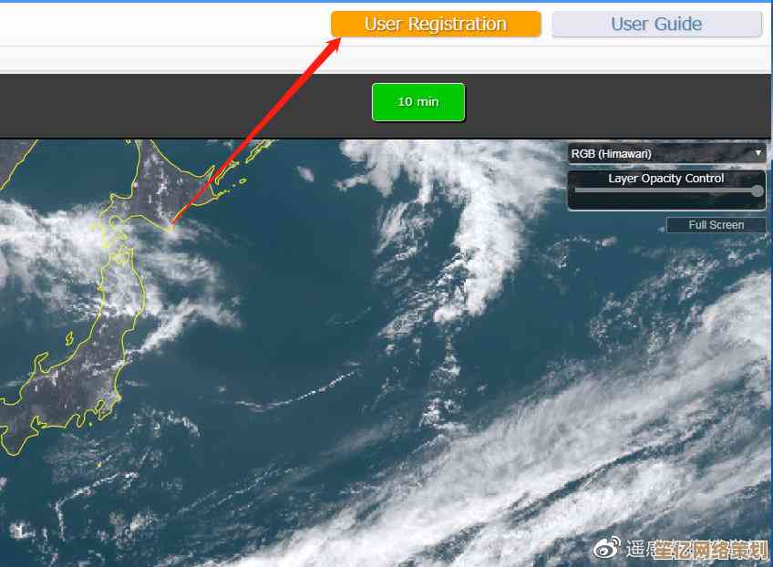The width and height of the screenshot is (773, 567).
Task: Click the middle of the opacity slider track
Action: [665, 191]
